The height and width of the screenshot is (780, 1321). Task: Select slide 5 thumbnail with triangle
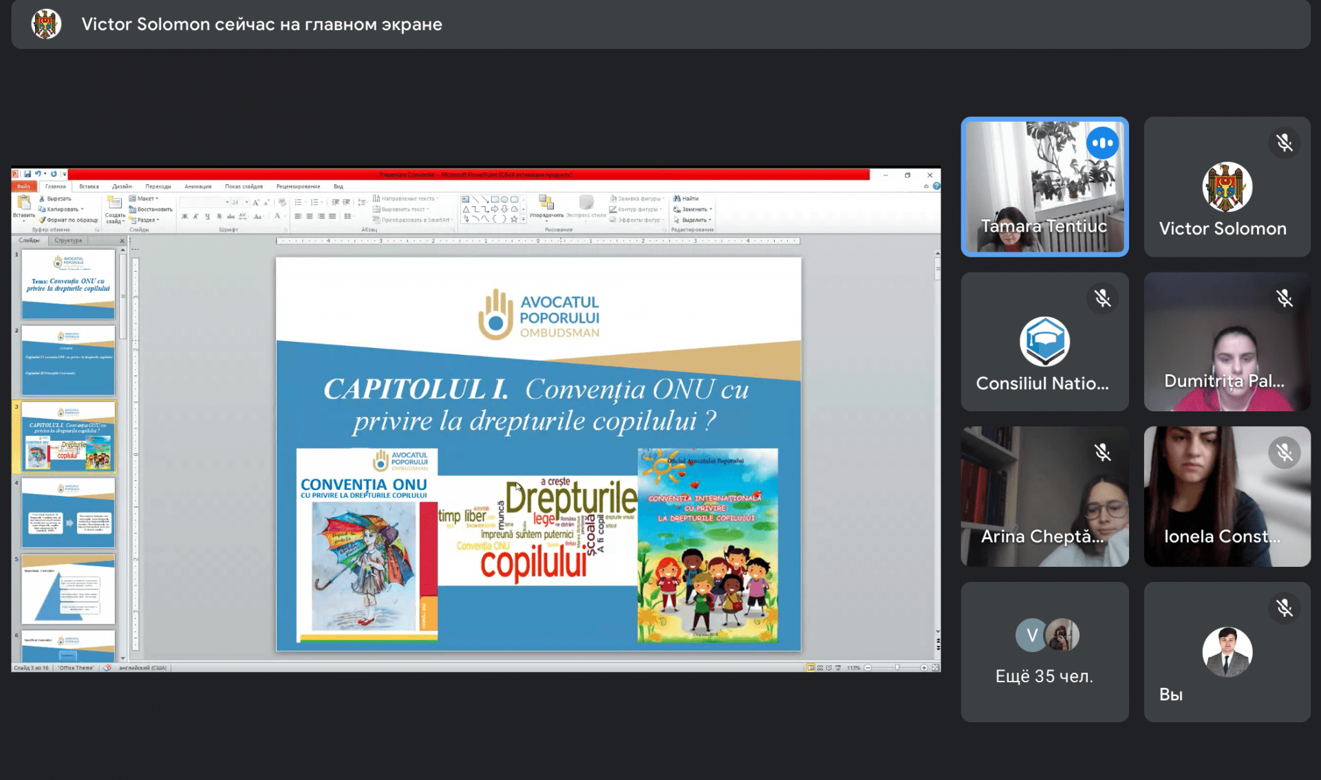point(68,589)
